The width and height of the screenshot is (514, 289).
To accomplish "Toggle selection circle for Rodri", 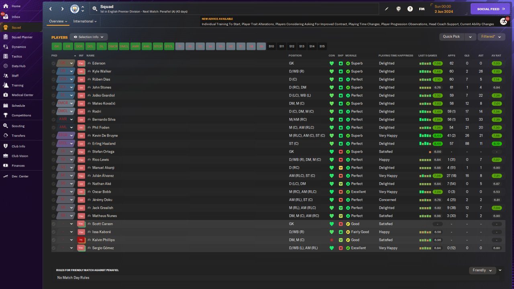I will pyautogui.click(x=53, y=112).
